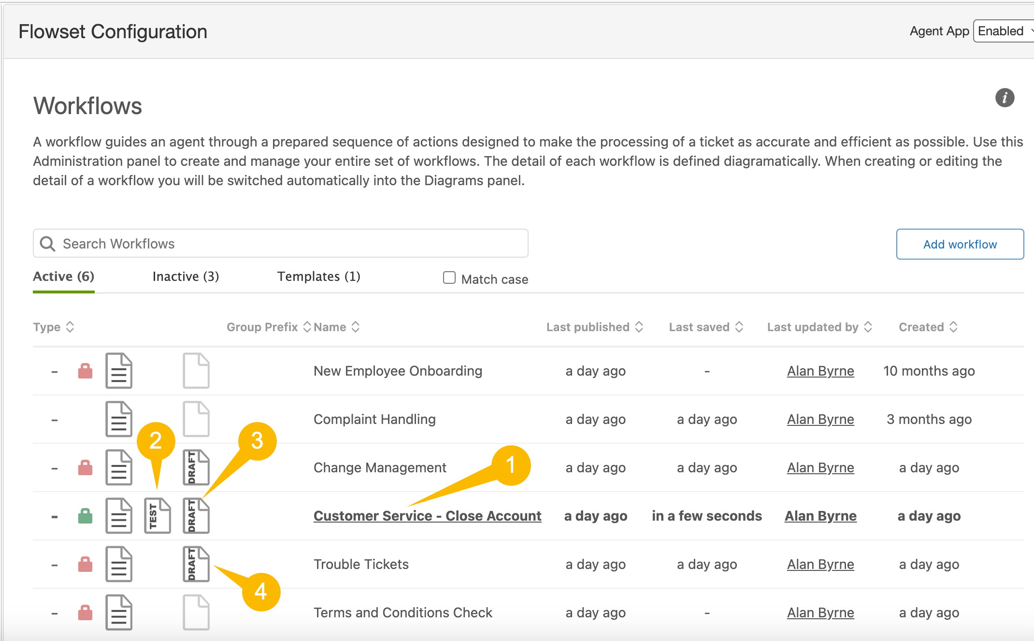Viewport: 1034px width, 641px height.
Task: Open DRAFT icon for Change Management
Action: (x=196, y=467)
